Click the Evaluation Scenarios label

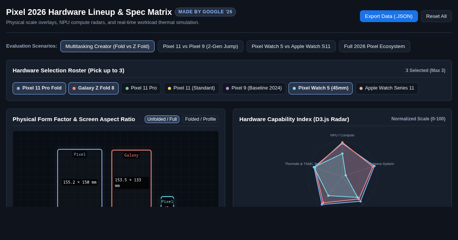32,46
